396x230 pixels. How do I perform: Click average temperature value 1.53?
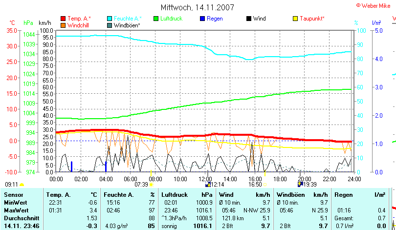[x=92, y=218]
